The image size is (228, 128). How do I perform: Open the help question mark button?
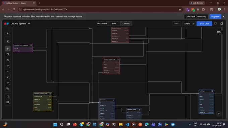[x=219, y=114]
